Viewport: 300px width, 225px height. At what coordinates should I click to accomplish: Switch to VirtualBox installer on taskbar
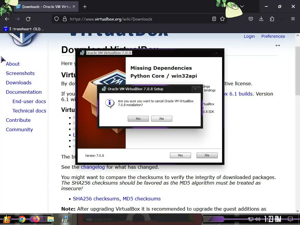65,219
